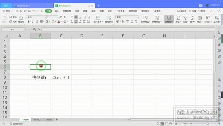Open a new document tab with plus
The image size is (223, 126).
click(99, 6)
